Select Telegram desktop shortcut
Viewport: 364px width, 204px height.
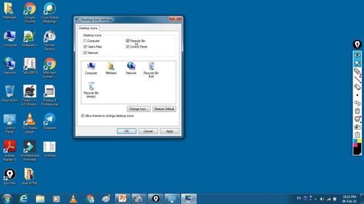tap(49, 121)
